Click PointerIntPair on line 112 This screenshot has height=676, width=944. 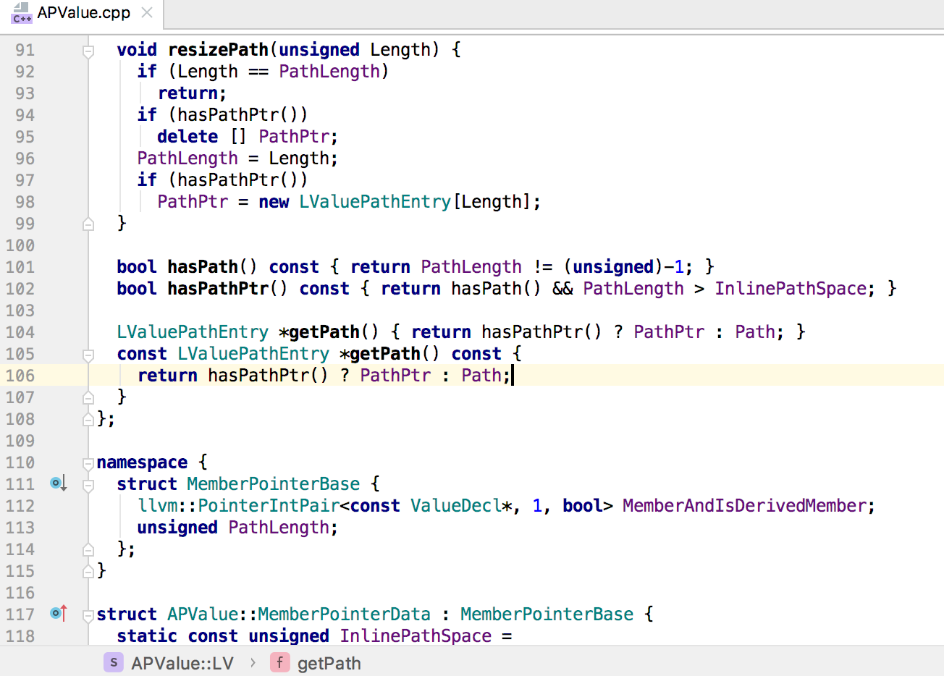tap(269, 506)
